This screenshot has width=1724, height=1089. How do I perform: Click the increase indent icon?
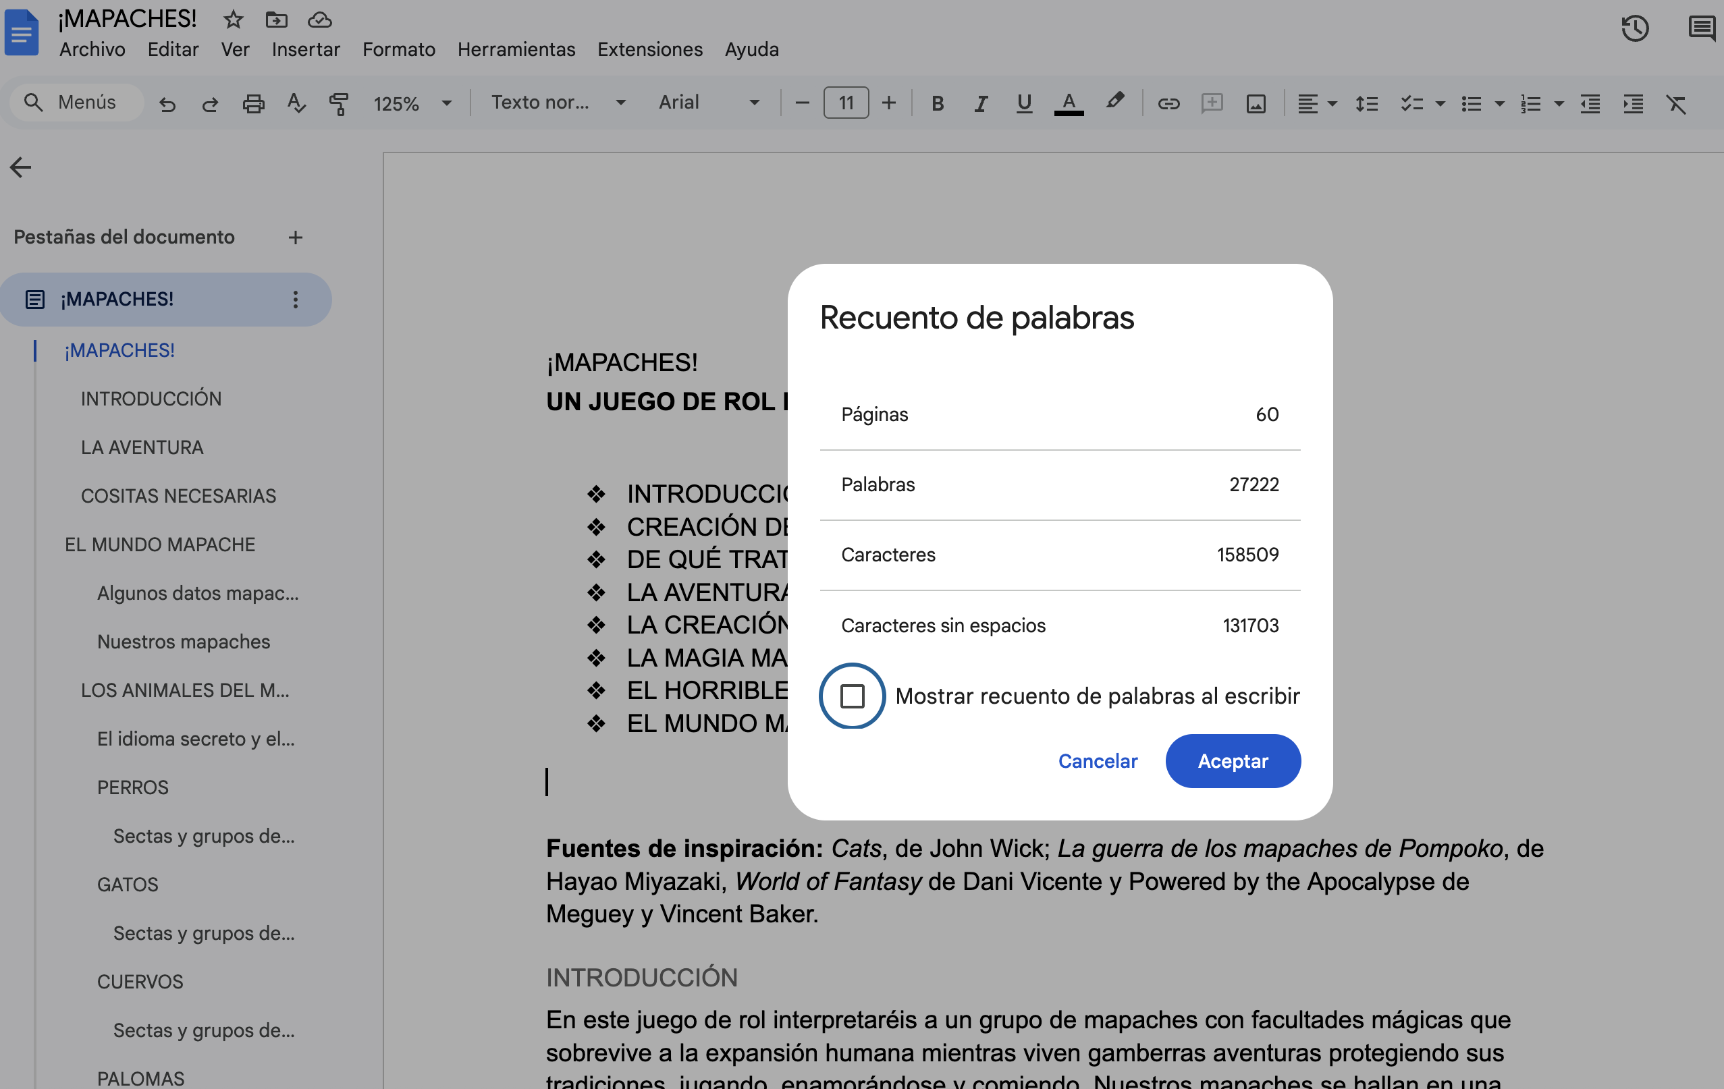pos(1633,104)
